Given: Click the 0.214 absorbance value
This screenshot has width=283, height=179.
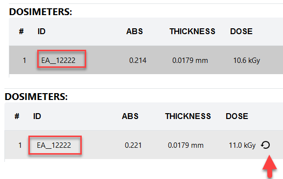Looking at the screenshot, I should point(138,60).
